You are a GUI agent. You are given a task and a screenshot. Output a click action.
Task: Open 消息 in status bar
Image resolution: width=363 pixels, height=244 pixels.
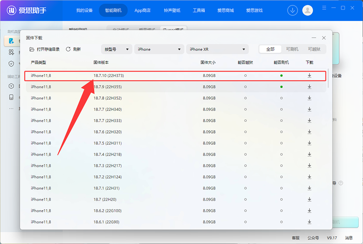pos(348,238)
